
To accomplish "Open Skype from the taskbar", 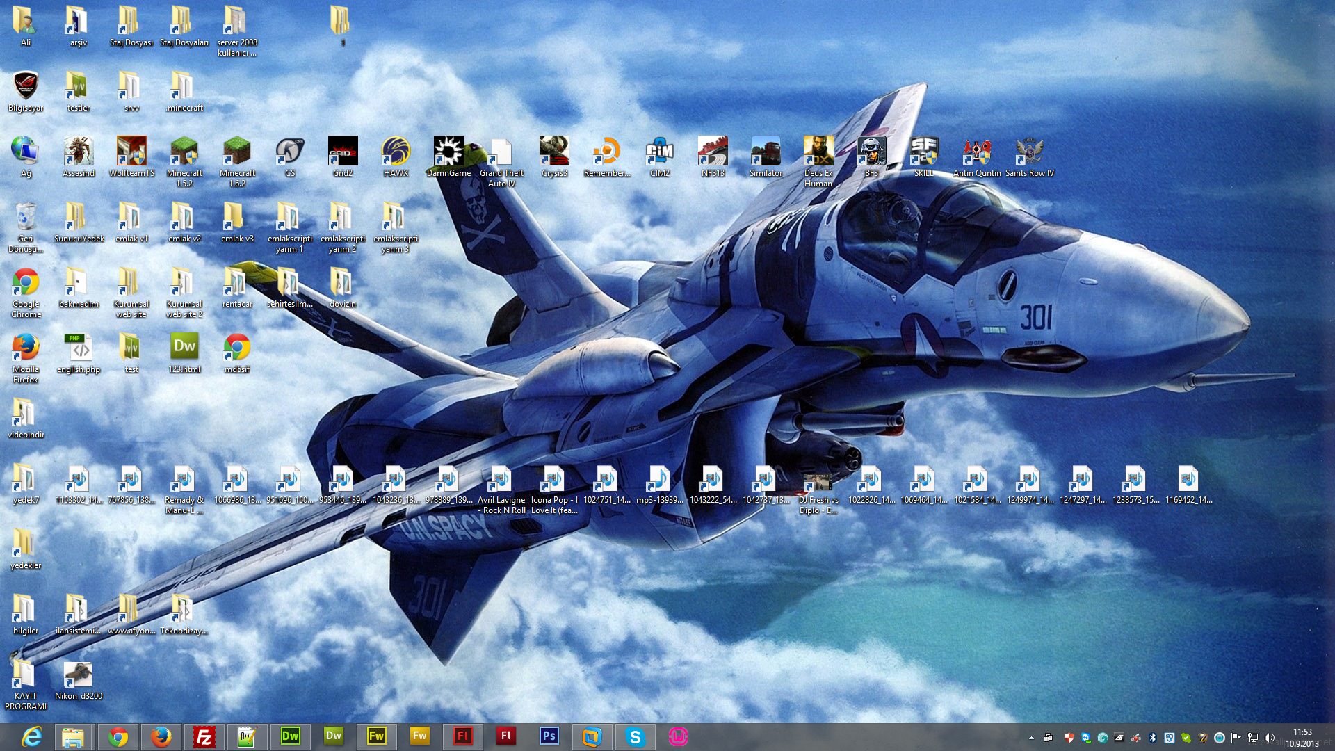I will coord(635,736).
